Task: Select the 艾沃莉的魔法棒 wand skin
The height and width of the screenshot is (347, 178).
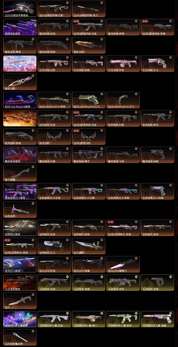Action: (20, 337)
